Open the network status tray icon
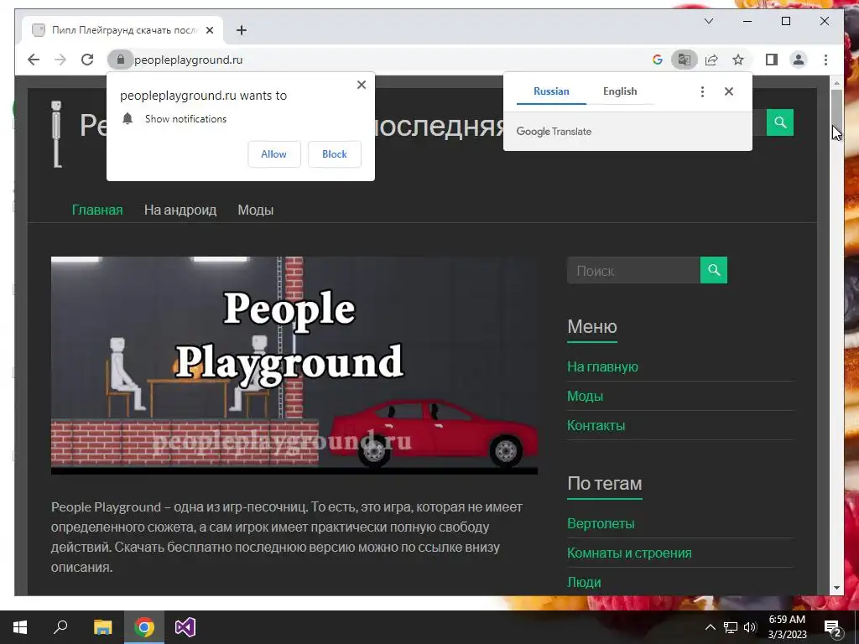This screenshot has width=859, height=644. 731,627
